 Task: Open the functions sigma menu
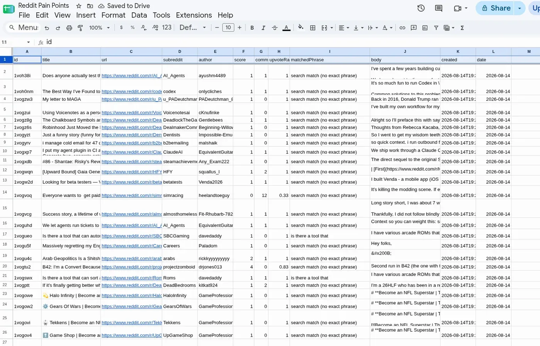coord(462,28)
